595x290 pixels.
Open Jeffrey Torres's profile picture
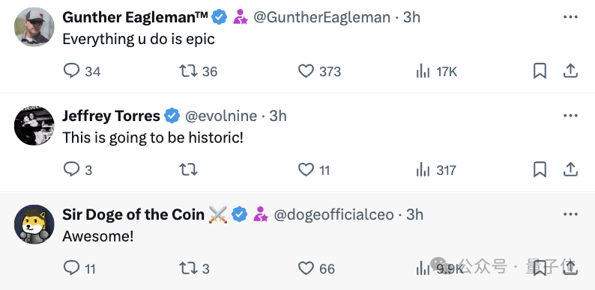coord(34,126)
